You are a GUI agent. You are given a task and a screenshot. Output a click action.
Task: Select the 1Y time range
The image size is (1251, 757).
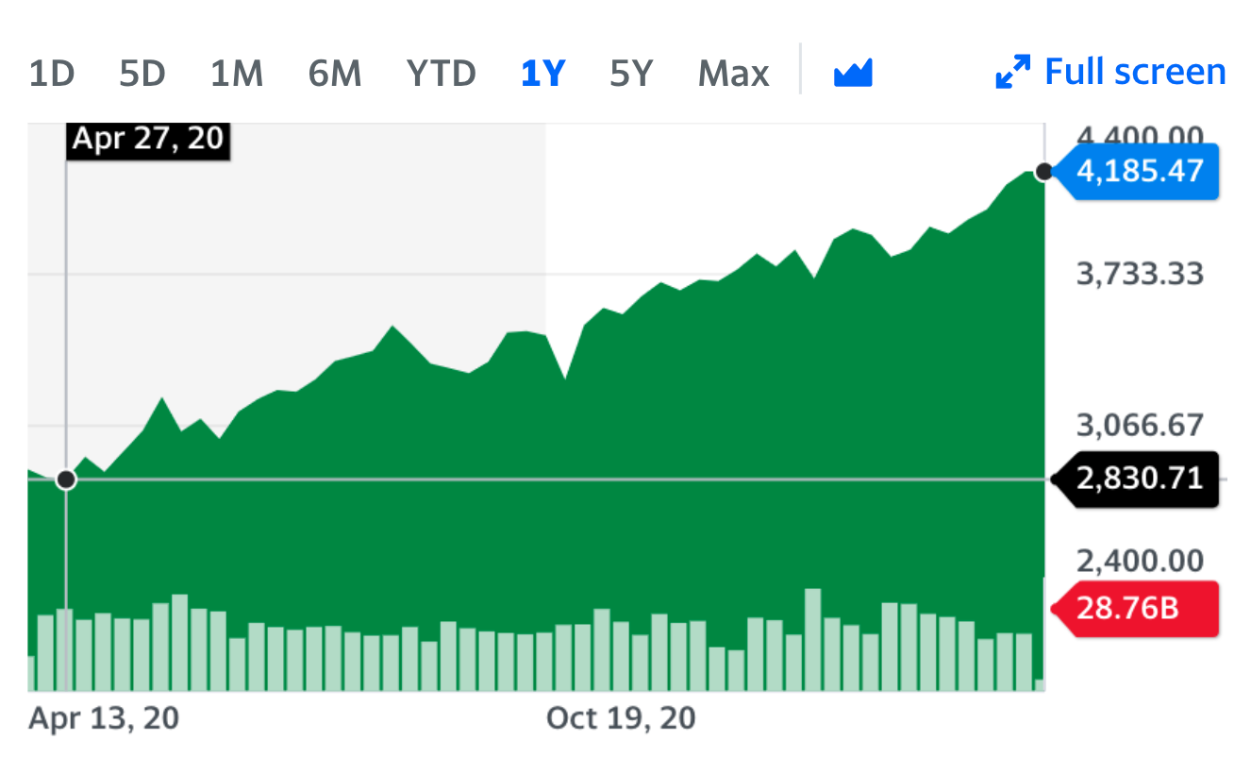(x=542, y=73)
